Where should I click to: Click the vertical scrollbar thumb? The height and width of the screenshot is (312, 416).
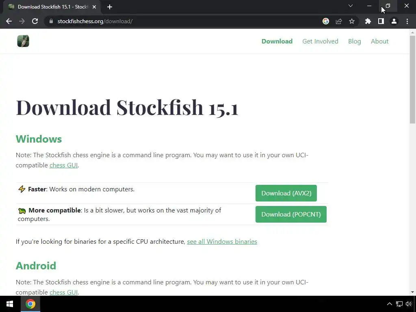point(412,79)
